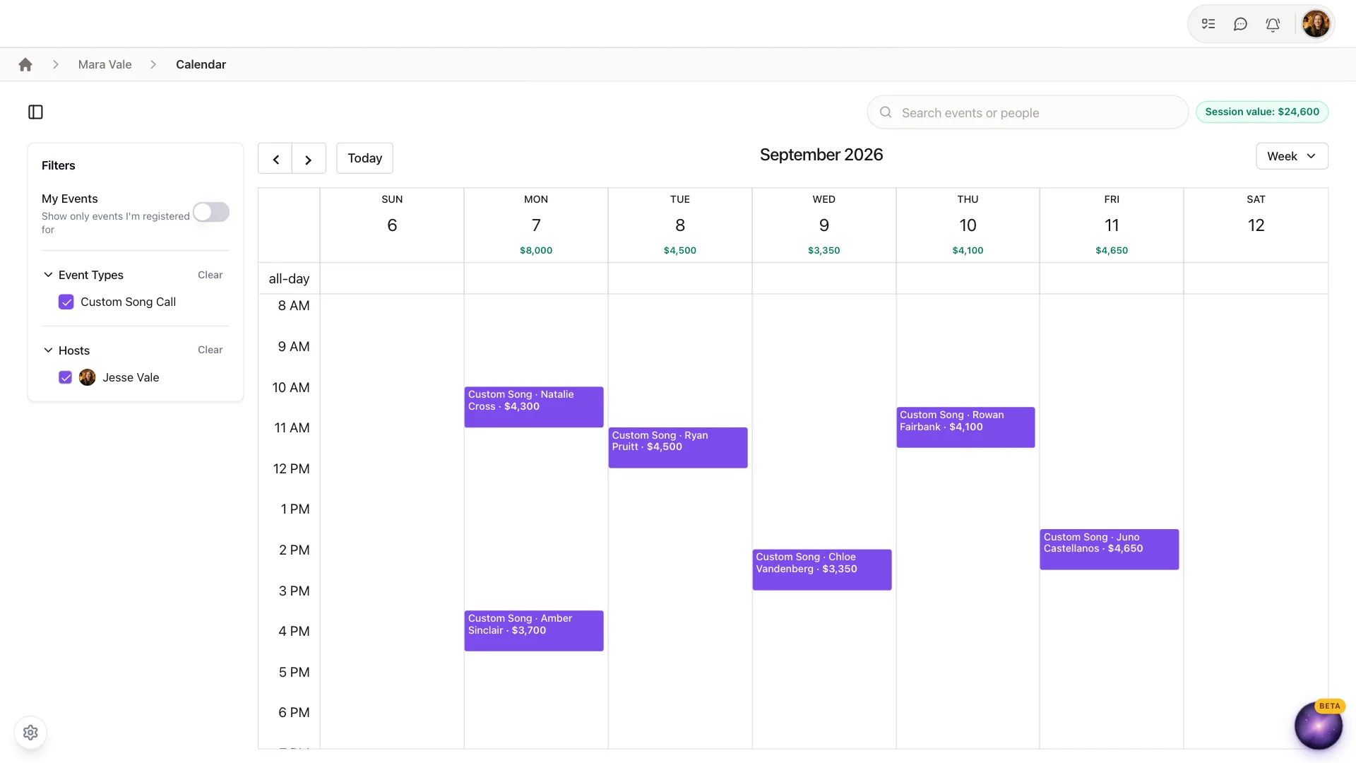This screenshot has width=1356, height=763.
Task: Open the BETA assistant orb
Action: coord(1318,726)
